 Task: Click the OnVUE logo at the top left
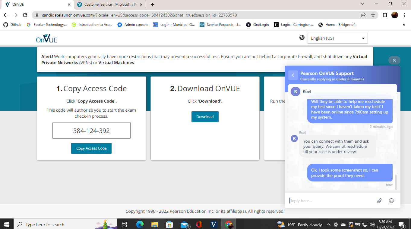point(46,39)
